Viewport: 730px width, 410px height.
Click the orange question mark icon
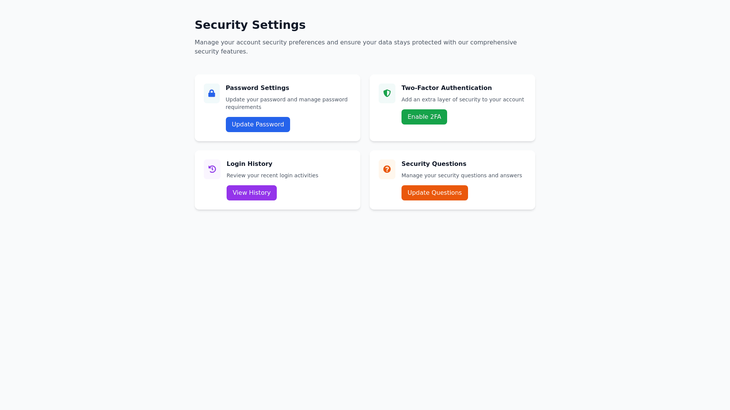[x=387, y=169]
